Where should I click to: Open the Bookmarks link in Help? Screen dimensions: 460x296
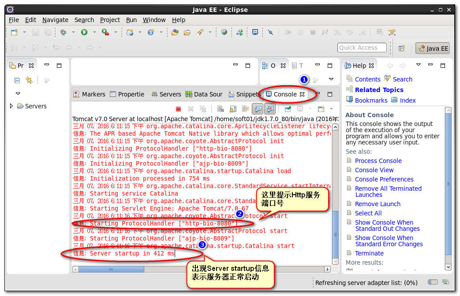coord(371,100)
